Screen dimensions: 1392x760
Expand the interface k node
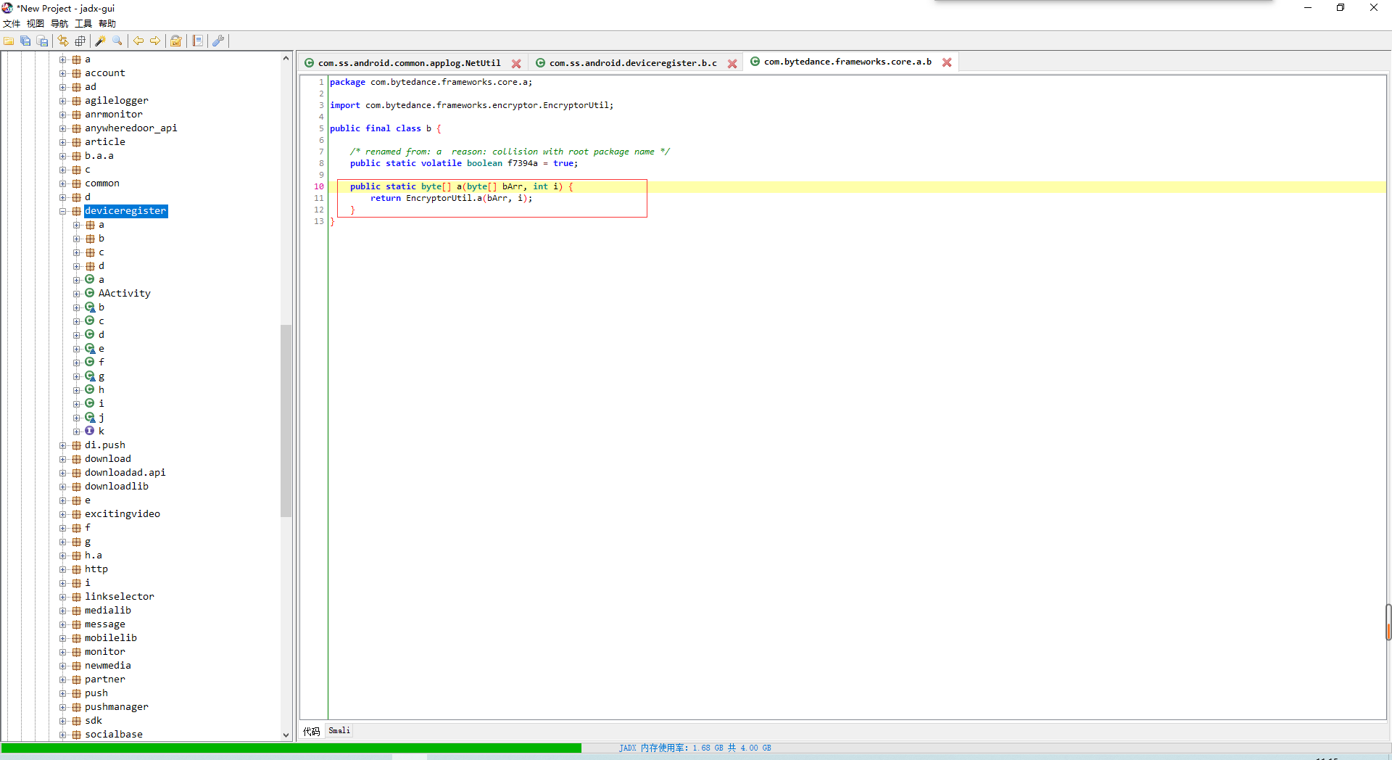[77, 431]
